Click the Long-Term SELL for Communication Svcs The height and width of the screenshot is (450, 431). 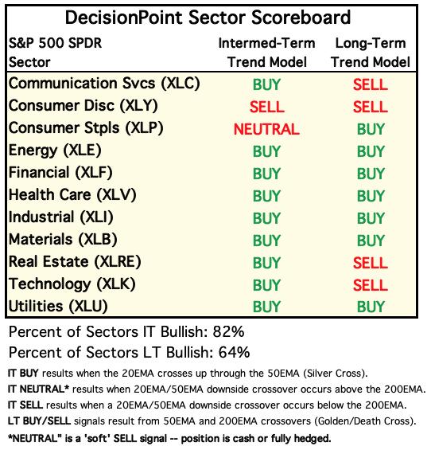click(x=371, y=84)
